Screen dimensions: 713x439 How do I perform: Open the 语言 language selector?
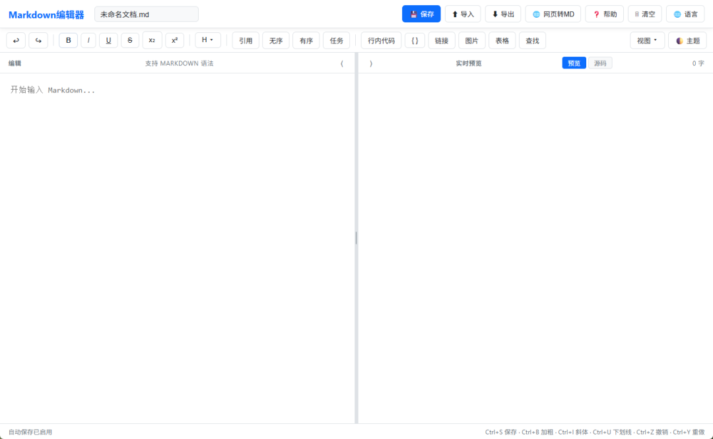pyautogui.click(x=685, y=14)
